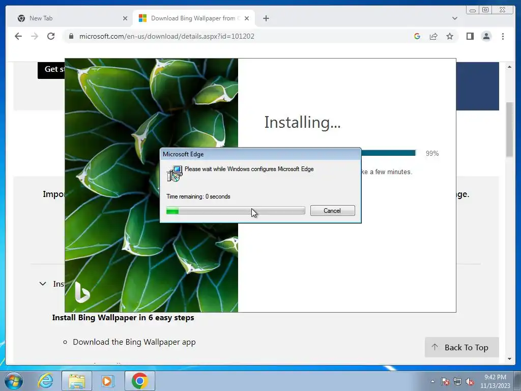This screenshot has width=521, height=391.
Task: Click the forward navigation arrow
Action: tap(35, 36)
